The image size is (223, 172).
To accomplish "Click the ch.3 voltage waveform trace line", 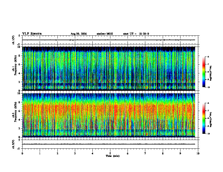I will click(109, 144).
